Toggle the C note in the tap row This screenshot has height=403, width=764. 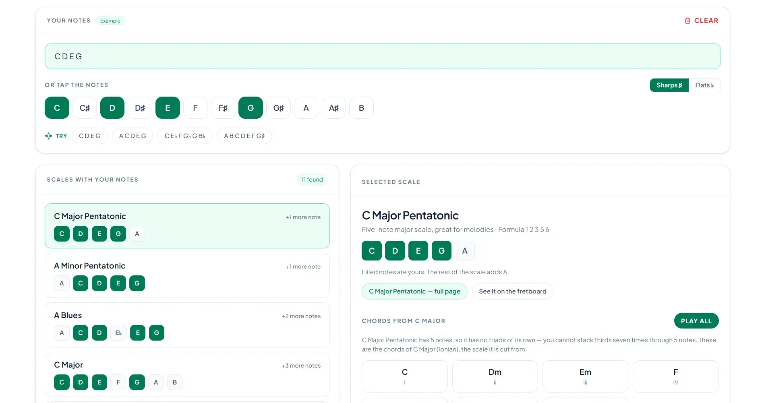[57, 108]
